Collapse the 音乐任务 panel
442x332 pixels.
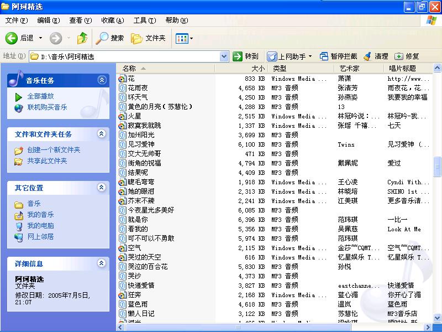tap(102, 80)
